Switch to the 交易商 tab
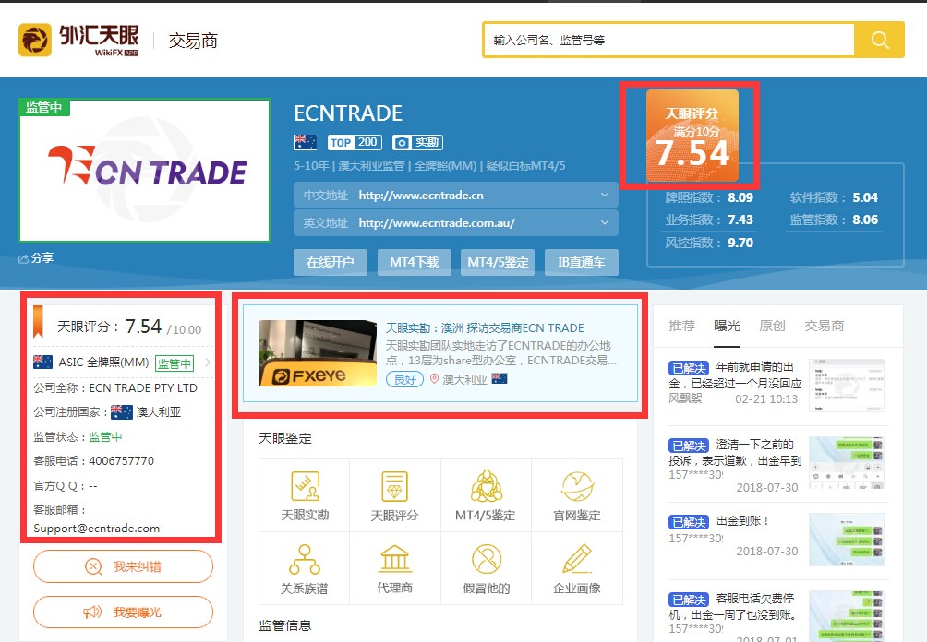This screenshot has width=927, height=642. coord(825,326)
